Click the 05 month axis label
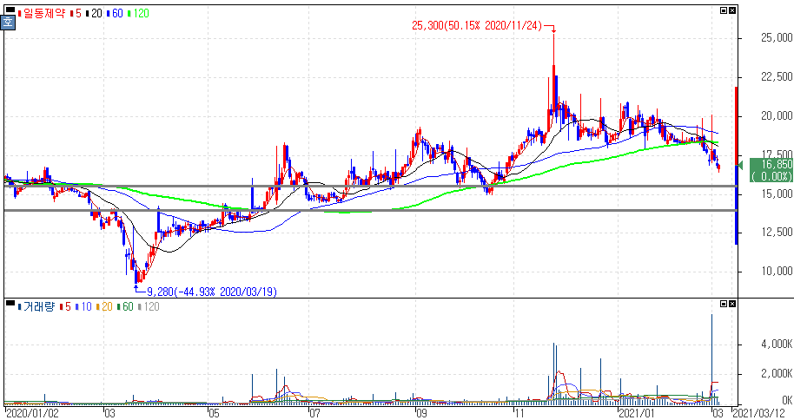This screenshot has height=420, width=794. coord(215,413)
